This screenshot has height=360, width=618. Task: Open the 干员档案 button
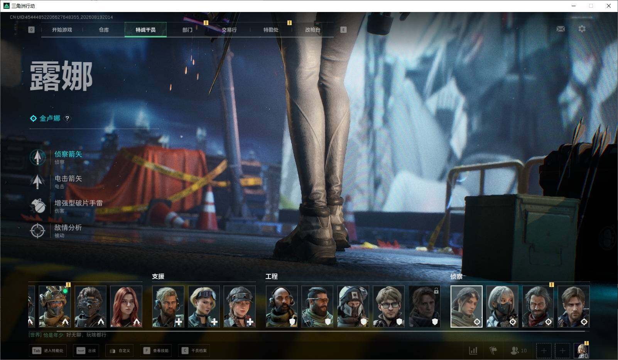pos(194,351)
